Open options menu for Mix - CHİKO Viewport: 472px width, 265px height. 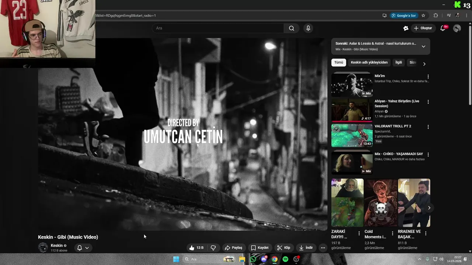[428, 155]
